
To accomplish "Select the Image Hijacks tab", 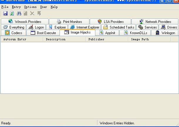I will pos(77,32).
